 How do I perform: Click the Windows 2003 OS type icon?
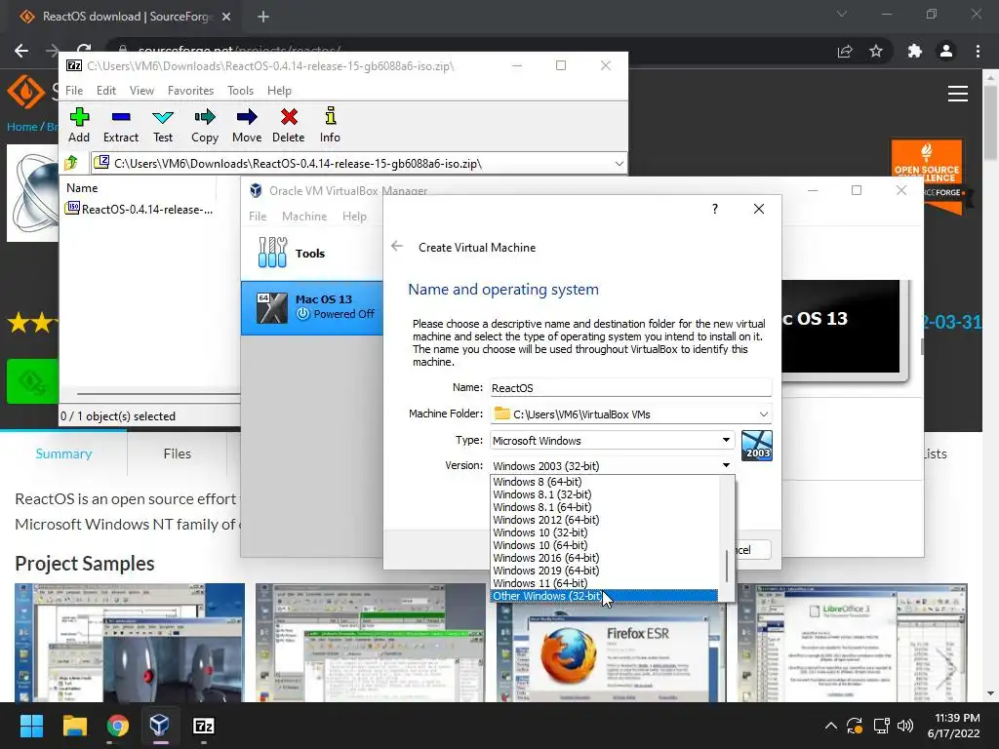point(757,445)
